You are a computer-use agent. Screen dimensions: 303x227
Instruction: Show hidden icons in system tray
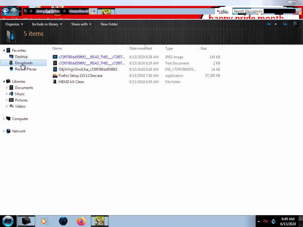point(259,221)
